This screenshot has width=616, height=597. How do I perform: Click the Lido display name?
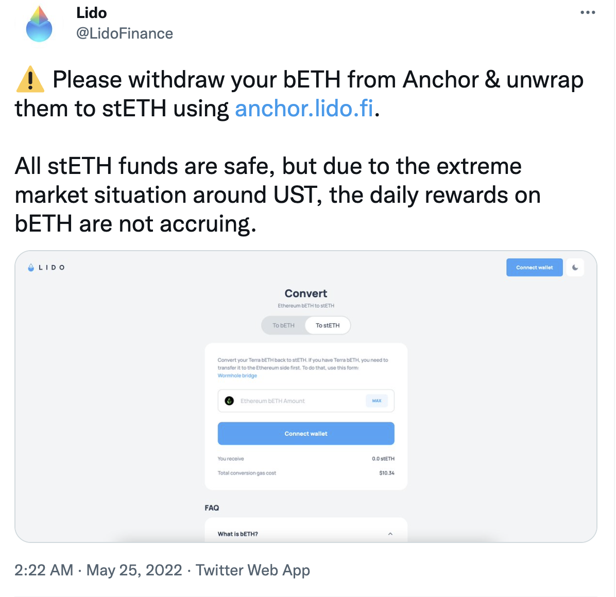(92, 12)
